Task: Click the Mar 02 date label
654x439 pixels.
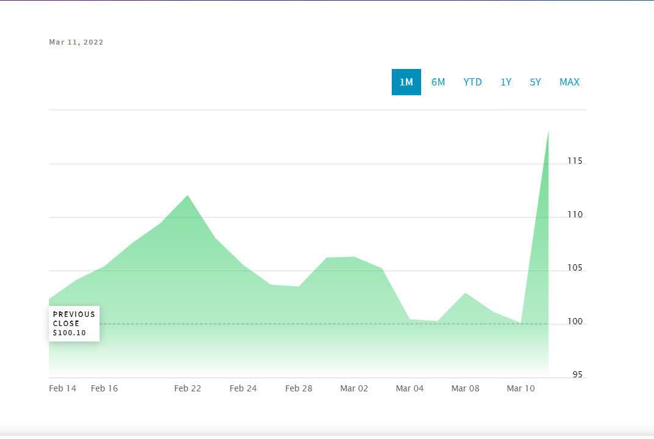Action: click(354, 388)
